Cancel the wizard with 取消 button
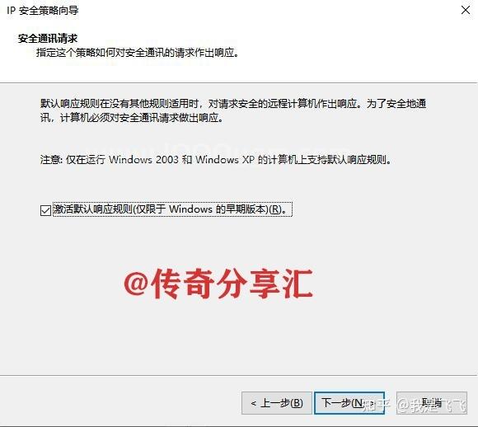This screenshot has width=478, height=427. point(432,403)
